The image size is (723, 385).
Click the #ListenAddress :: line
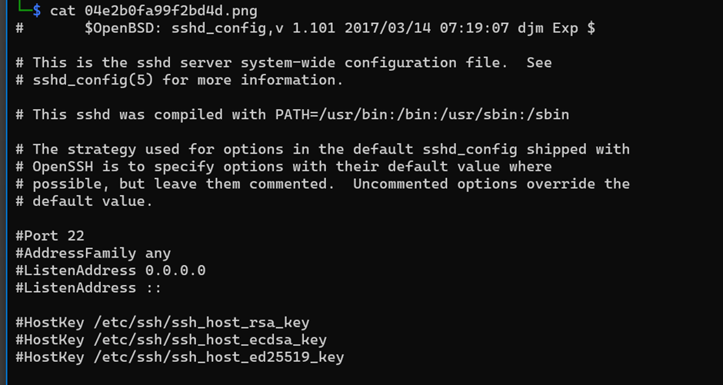tap(88, 288)
